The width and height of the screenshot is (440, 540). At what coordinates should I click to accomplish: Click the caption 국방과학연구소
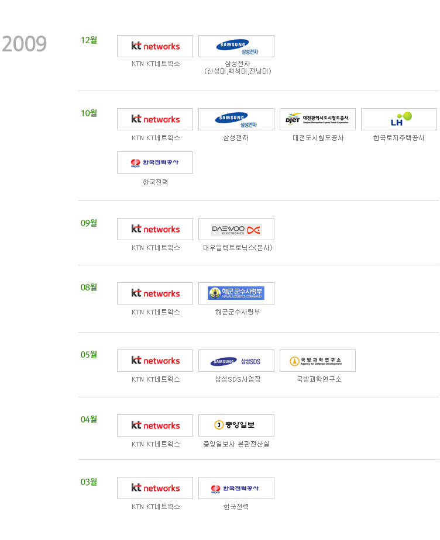pos(319,379)
